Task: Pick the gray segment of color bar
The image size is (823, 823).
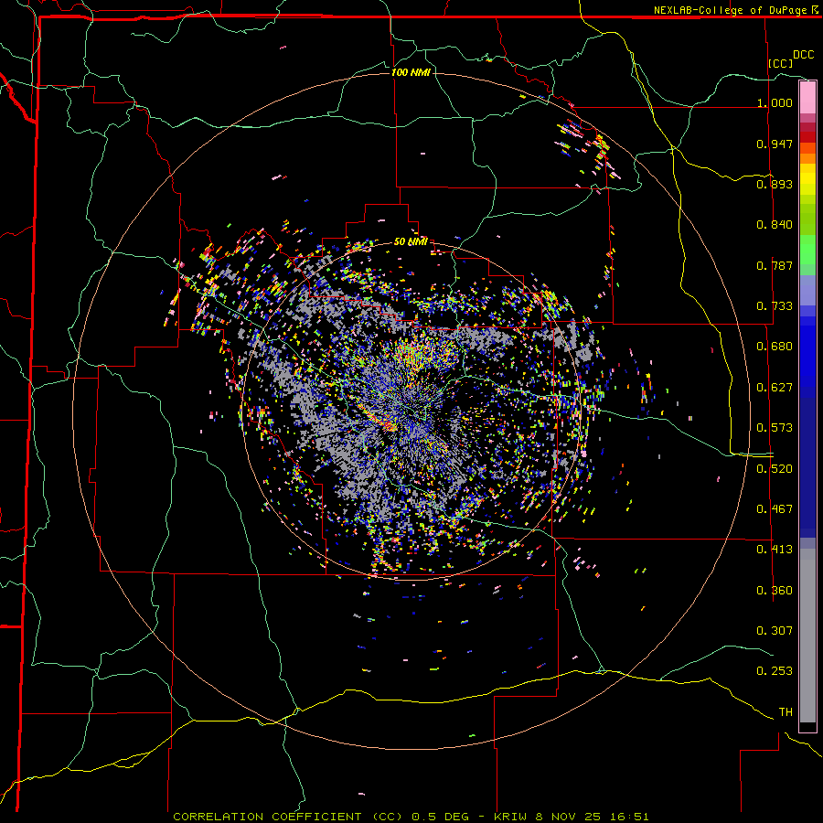Action: click(807, 636)
